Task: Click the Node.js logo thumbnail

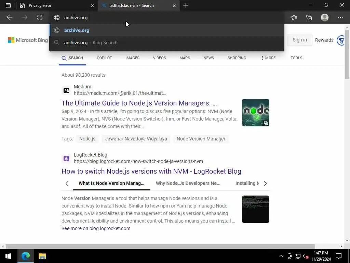Action: [x=256, y=113]
